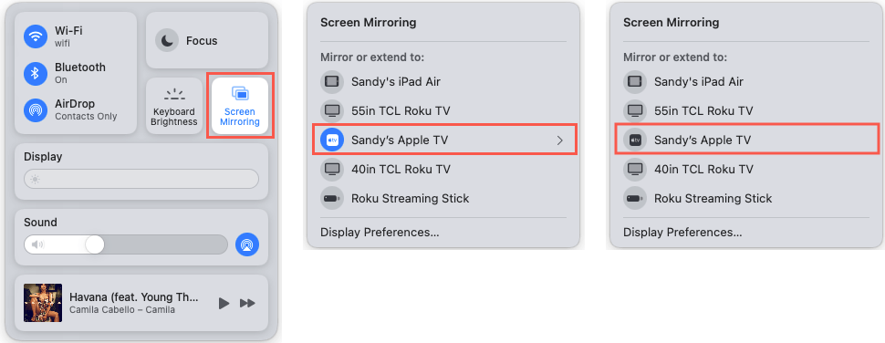Click the Roku Streaming Stick icon in middle panel

pyautogui.click(x=332, y=199)
